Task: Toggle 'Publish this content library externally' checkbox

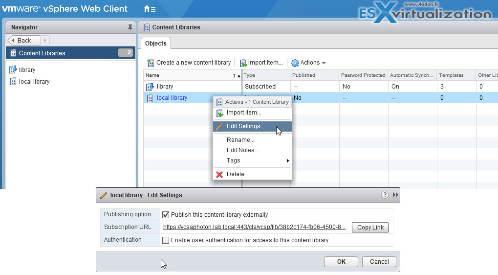Action: tap(166, 215)
